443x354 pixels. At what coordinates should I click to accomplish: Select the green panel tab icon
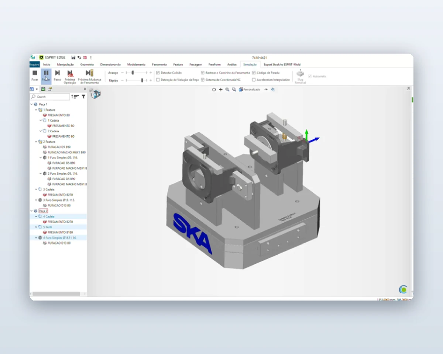44,89
